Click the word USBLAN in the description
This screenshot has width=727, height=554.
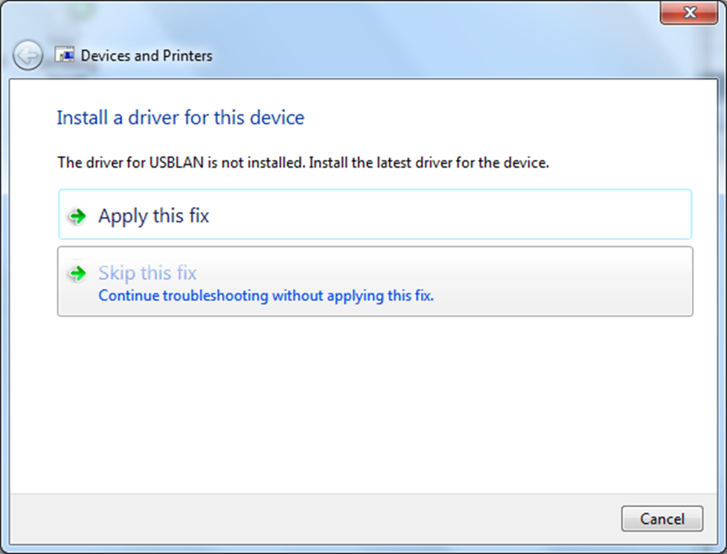point(177,163)
